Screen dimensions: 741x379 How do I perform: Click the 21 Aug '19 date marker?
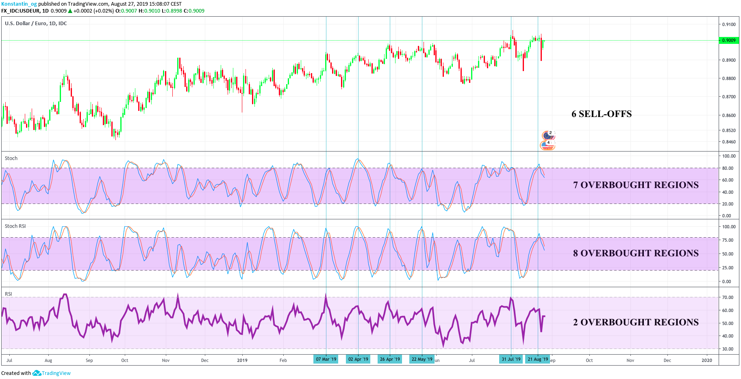pos(537,359)
